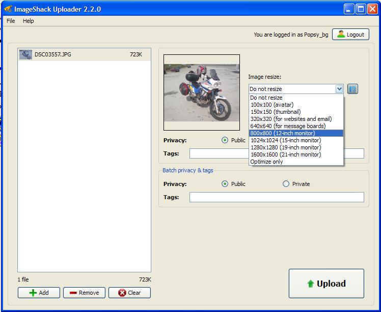Pick 320x320 (for websites and email)
The width and height of the screenshot is (381, 312).
[296, 119]
